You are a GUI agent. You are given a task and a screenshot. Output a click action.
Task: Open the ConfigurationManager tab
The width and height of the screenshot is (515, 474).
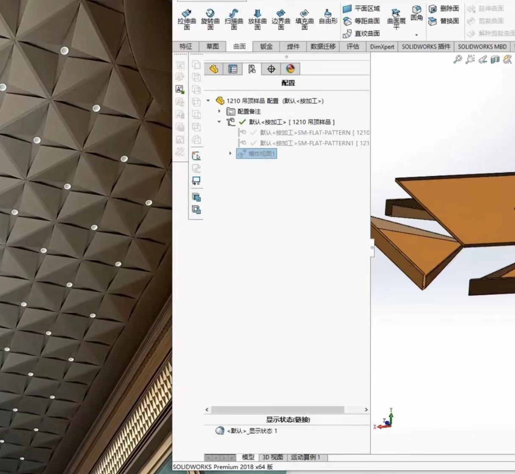[252, 69]
